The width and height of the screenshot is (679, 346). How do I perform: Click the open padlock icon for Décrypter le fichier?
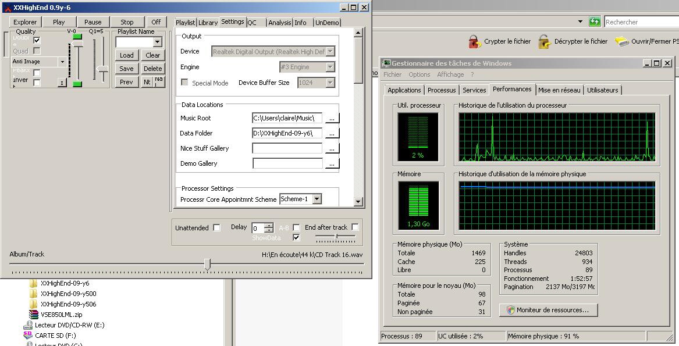point(545,41)
